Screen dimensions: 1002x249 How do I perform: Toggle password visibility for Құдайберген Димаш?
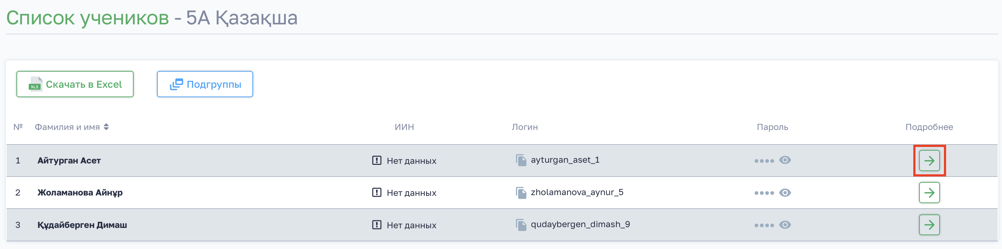click(x=785, y=225)
